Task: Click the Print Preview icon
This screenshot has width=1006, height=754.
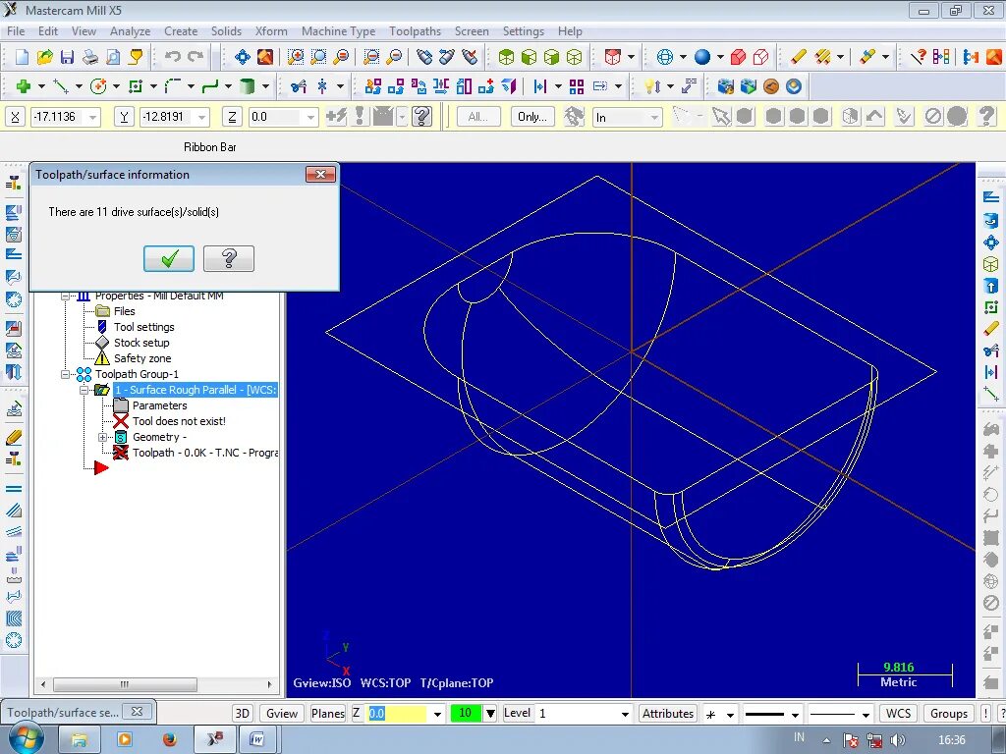Action: [x=113, y=57]
